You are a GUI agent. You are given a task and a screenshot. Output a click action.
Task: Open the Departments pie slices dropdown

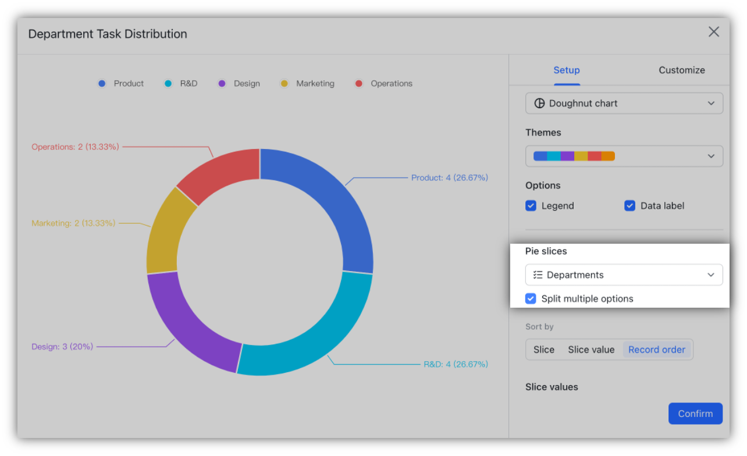(x=624, y=275)
